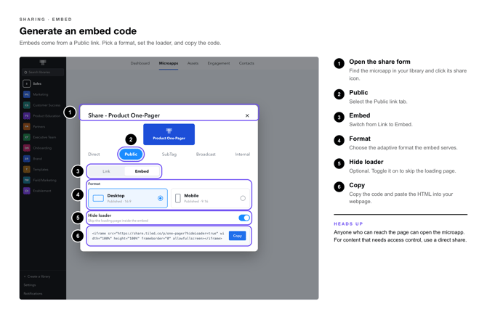The image size is (487, 312).
Task: Select the Templates library icon
Action: (x=27, y=169)
